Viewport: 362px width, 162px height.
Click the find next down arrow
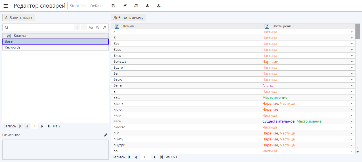pos(77,28)
